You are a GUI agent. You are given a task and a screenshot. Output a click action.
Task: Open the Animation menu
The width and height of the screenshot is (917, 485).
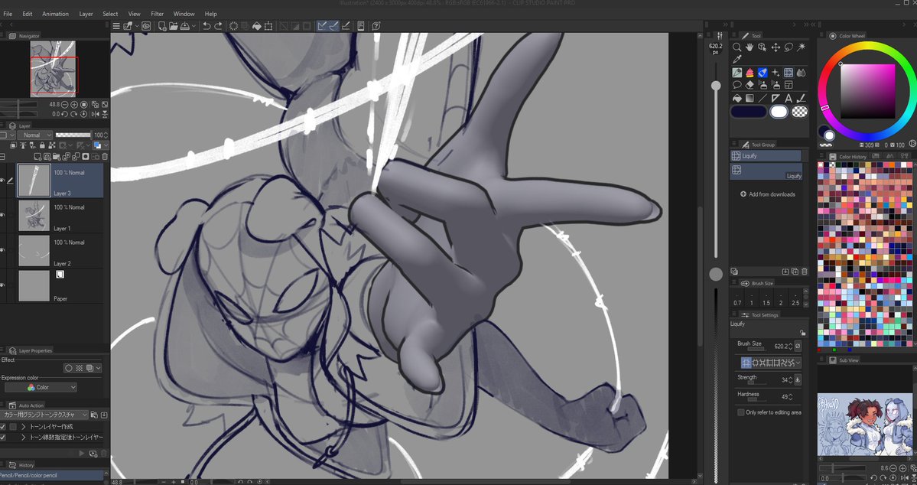(56, 14)
